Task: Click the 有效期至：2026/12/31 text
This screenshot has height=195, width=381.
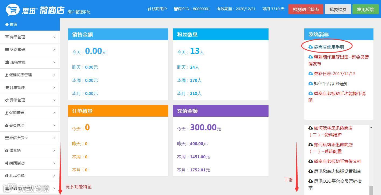Action: 236,9
